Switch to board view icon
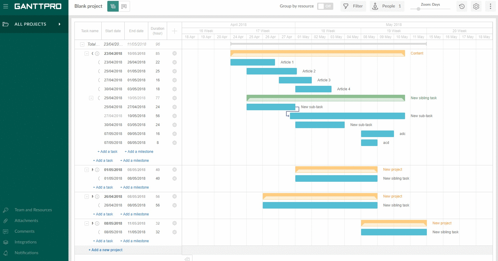This screenshot has width=498, height=261. 124,6
